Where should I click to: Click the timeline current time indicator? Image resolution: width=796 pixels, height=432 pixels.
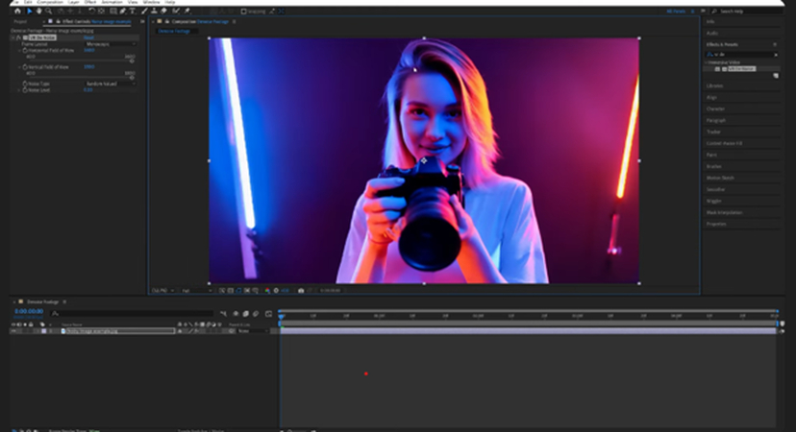tap(282, 317)
